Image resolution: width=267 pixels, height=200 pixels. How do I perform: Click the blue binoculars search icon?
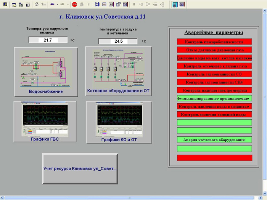coord(97,5)
